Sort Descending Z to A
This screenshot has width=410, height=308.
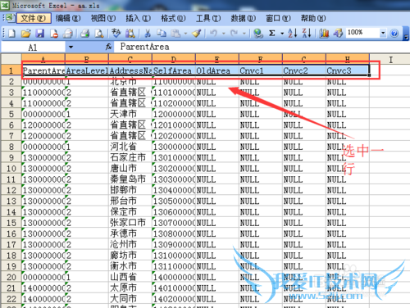(x=307, y=34)
